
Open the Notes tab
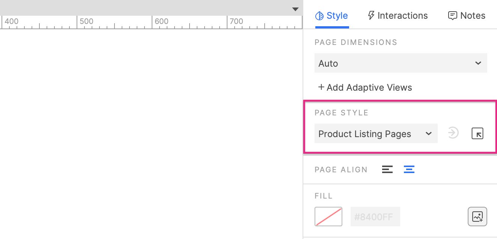click(467, 16)
